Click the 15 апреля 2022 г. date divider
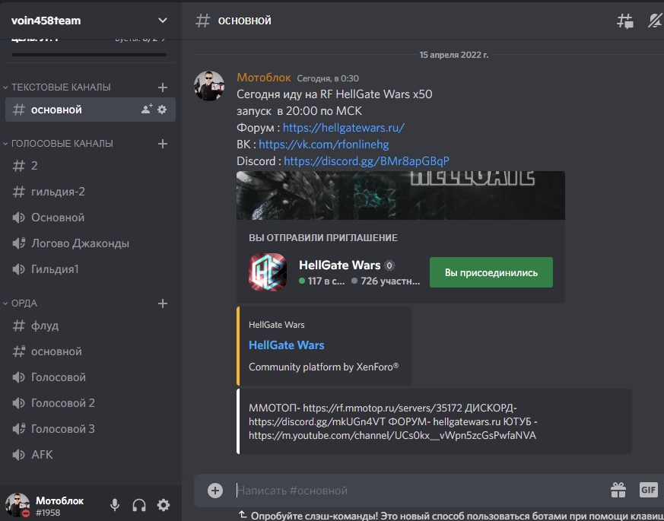Screen dimensions: 664x521 pyautogui.click(x=453, y=55)
